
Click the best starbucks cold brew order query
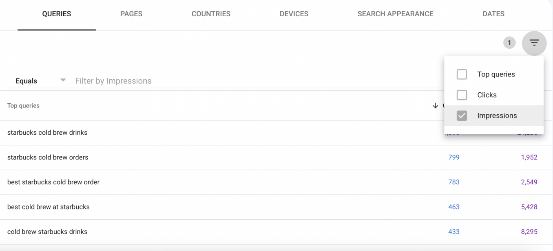(53, 182)
